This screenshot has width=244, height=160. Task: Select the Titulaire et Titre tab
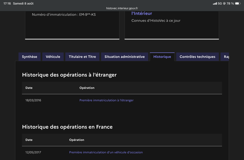[x=82, y=57]
